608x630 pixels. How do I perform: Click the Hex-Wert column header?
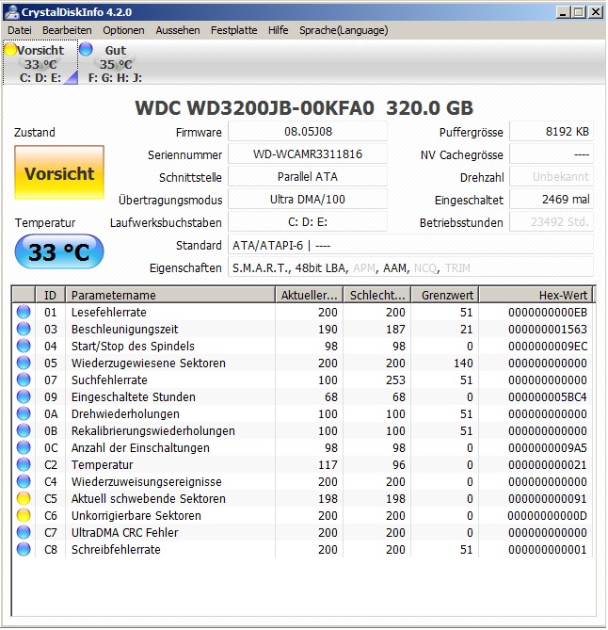(x=536, y=296)
